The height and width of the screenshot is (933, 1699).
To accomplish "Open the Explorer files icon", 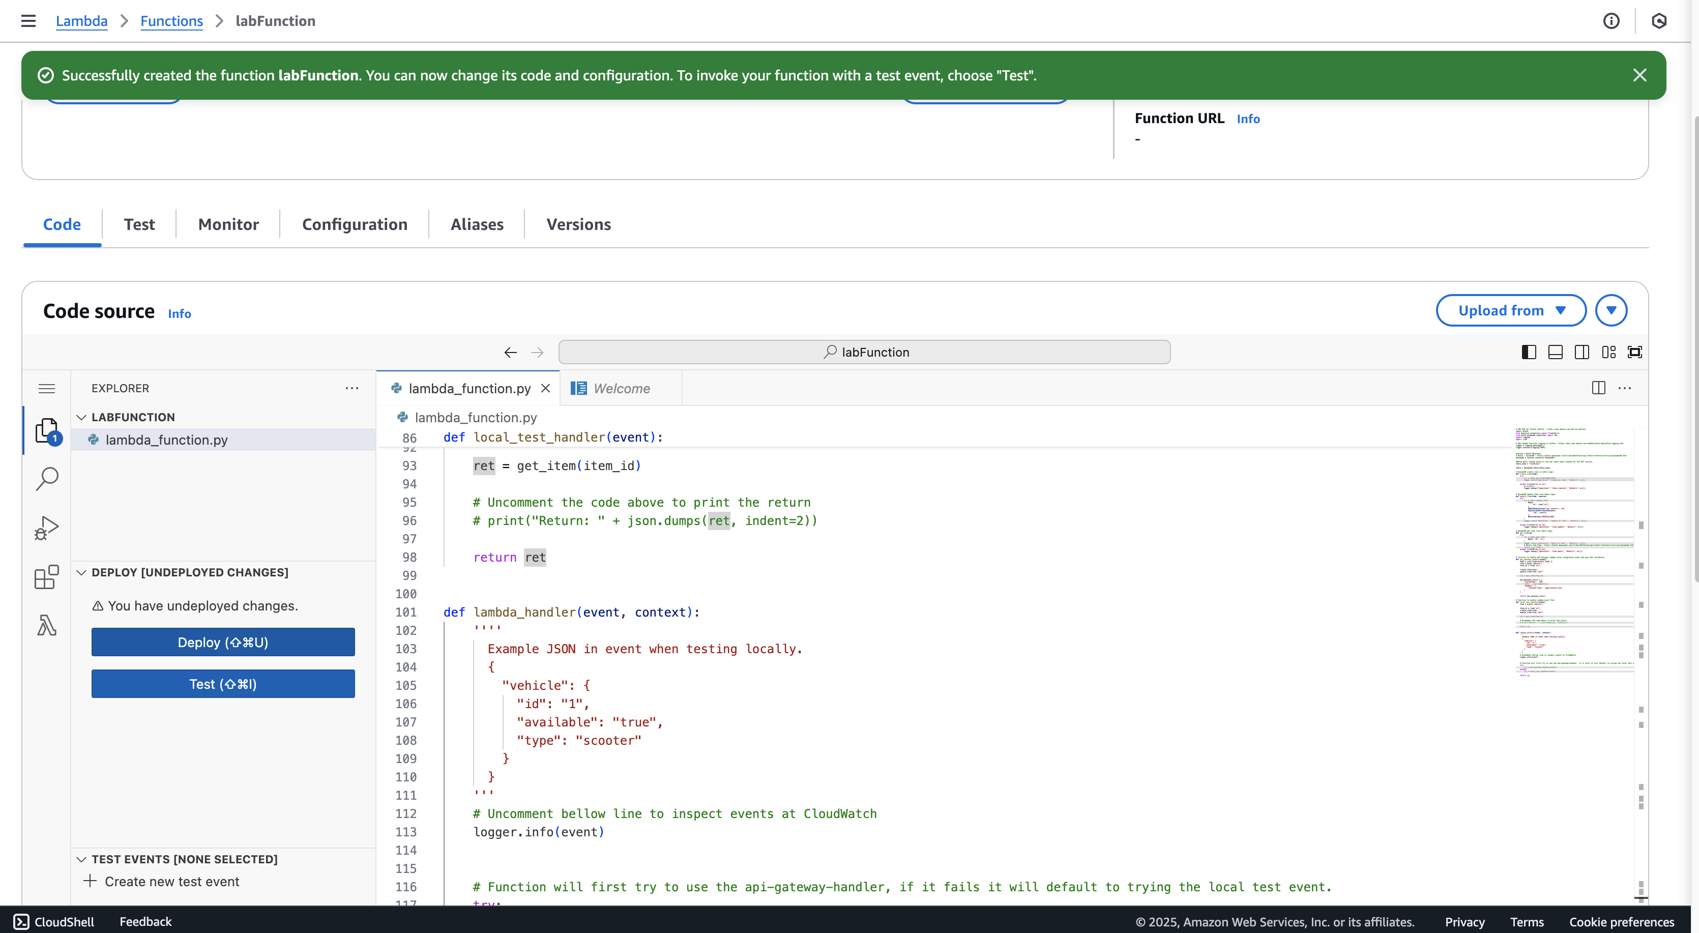I will point(47,431).
